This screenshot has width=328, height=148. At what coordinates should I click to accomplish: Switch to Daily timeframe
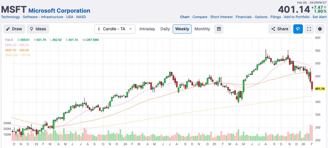(165, 29)
